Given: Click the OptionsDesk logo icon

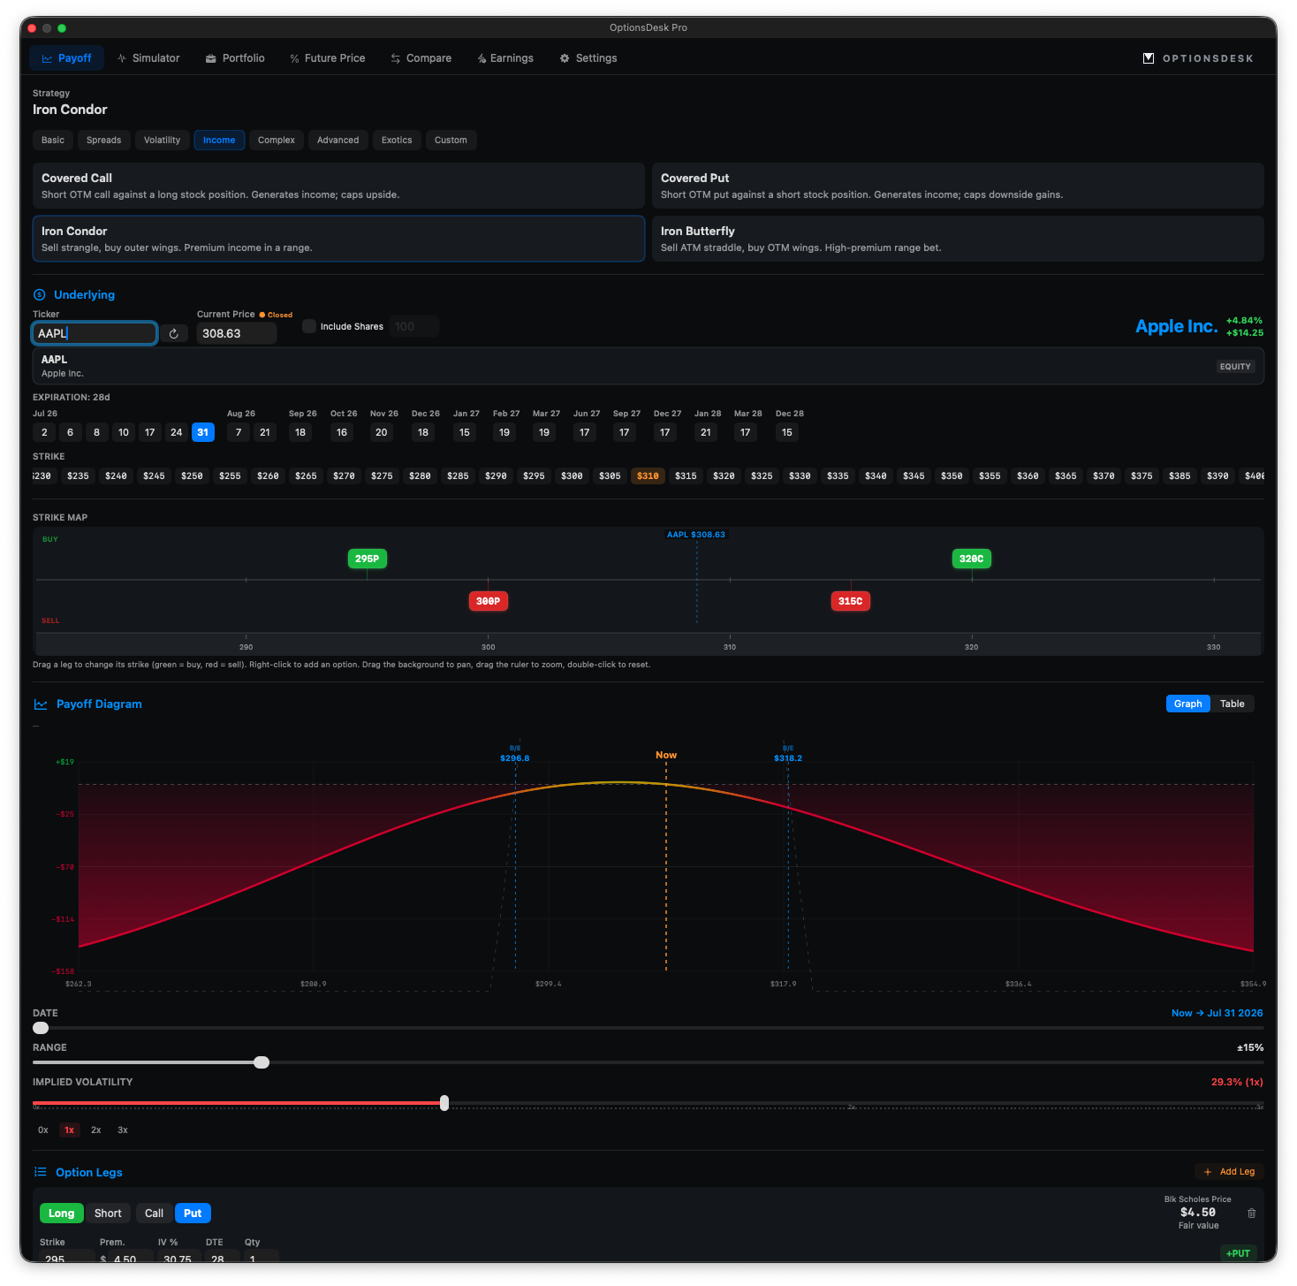Looking at the screenshot, I should tap(1148, 58).
